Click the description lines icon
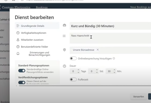151x103 pixels. 64,36
